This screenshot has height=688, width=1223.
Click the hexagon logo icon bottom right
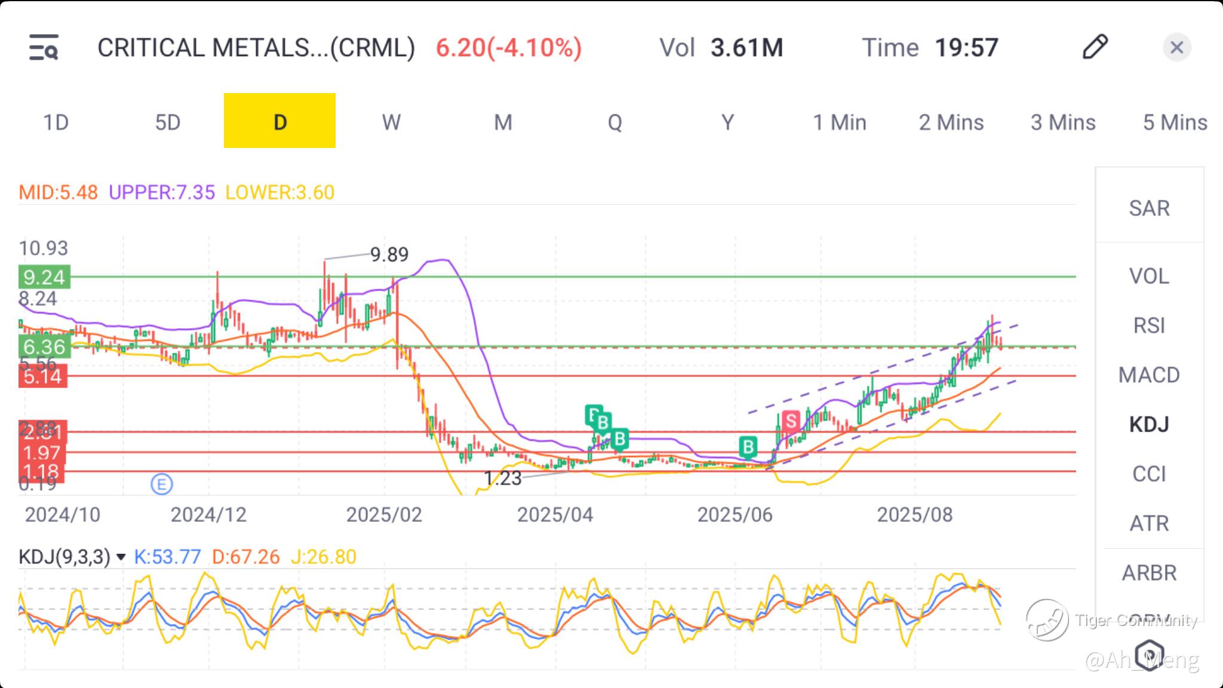[1150, 654]
